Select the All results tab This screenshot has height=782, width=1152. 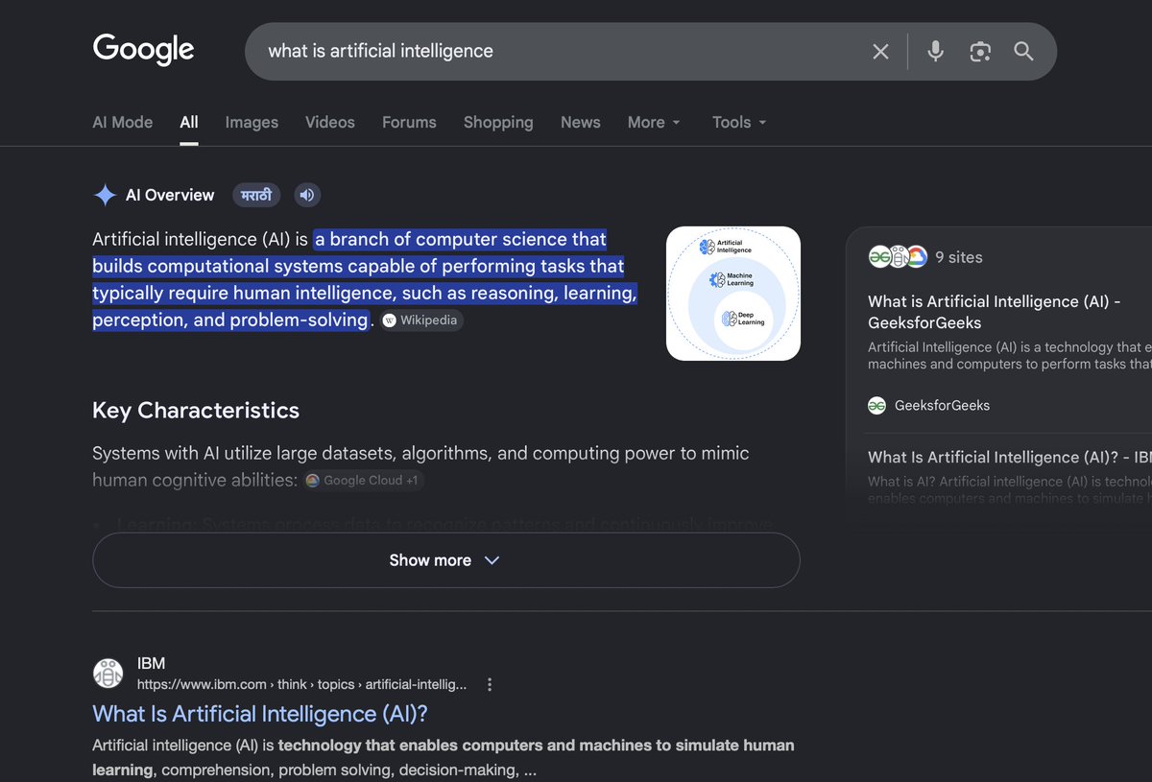(x=189, y=122)
